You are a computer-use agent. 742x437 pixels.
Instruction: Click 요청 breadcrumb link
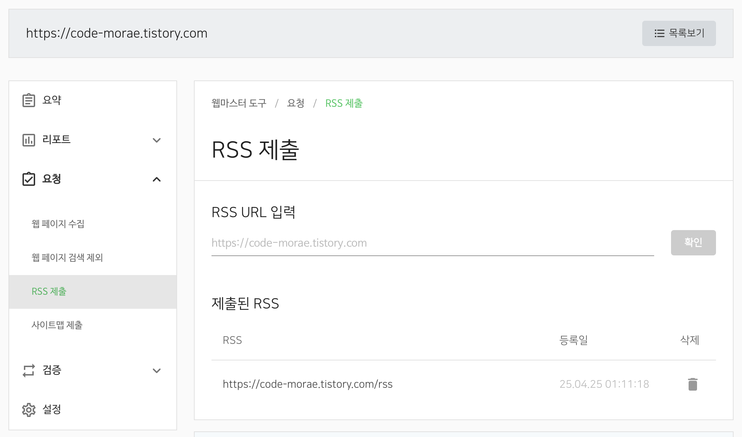point(295,103)
